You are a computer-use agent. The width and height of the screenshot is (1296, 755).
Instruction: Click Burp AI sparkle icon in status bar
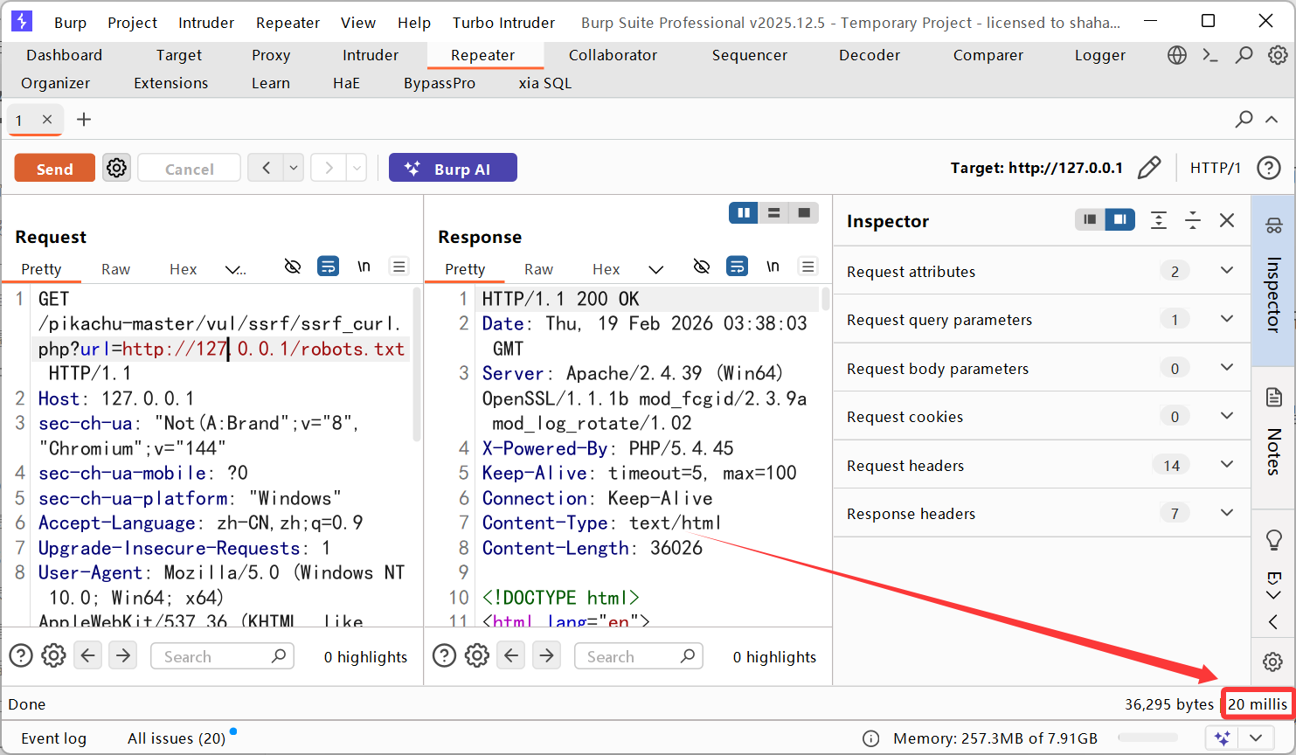pos(1223,738)
